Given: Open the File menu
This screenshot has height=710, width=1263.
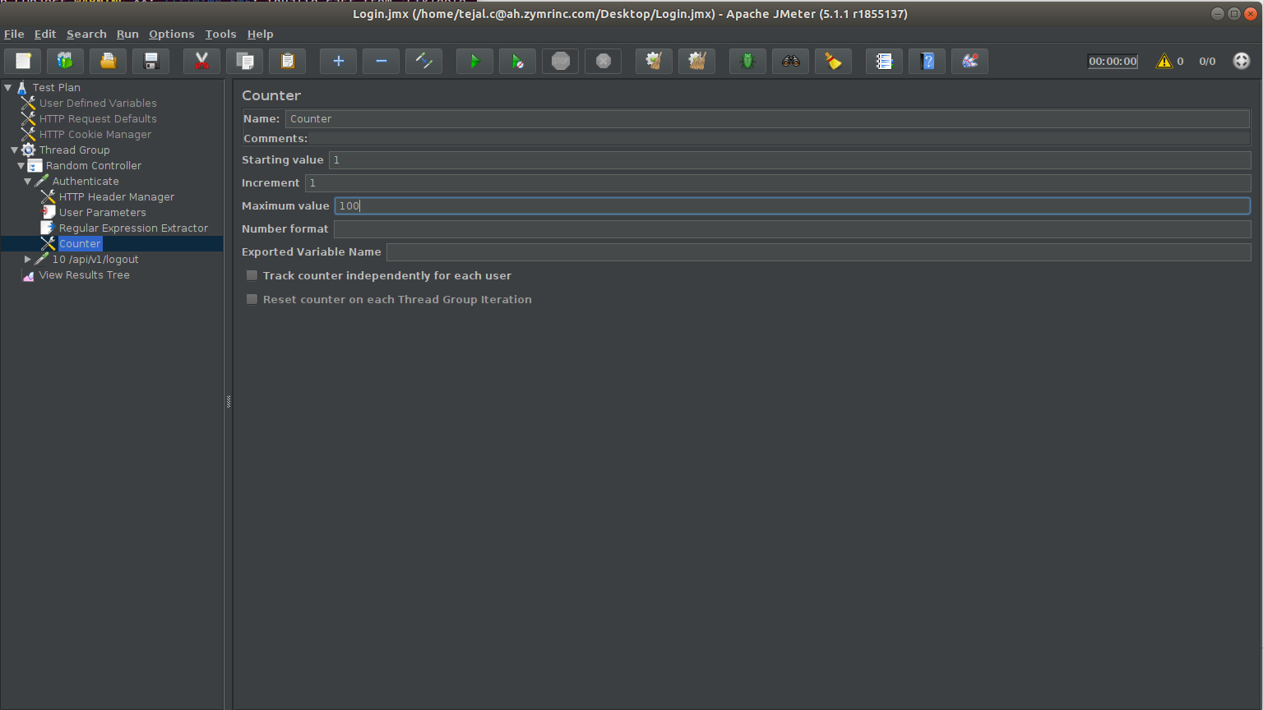Looking at the screenshot, I should [x=14, y=34].
